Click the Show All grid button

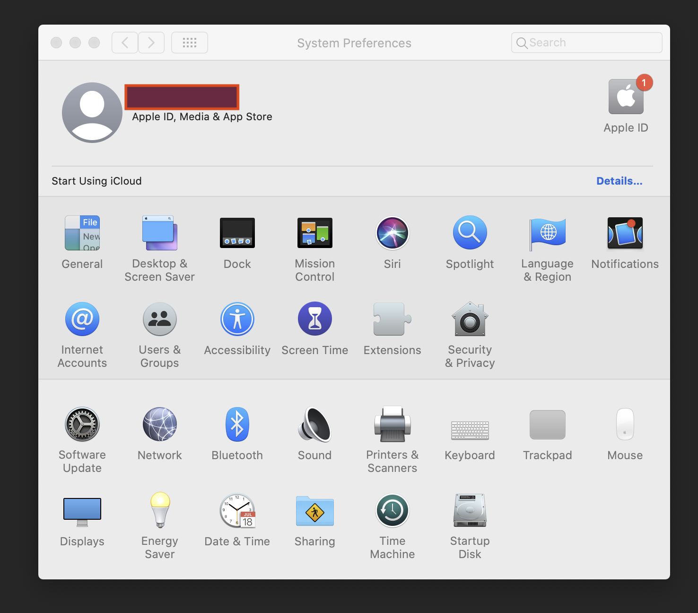pyautogui.click(x=190, y=43)
